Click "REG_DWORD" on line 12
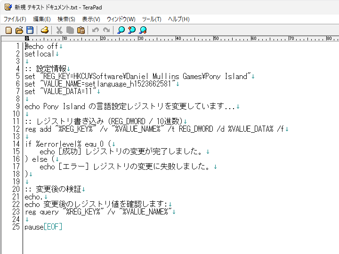The image size is (339, 254). [x=196, y=129]
